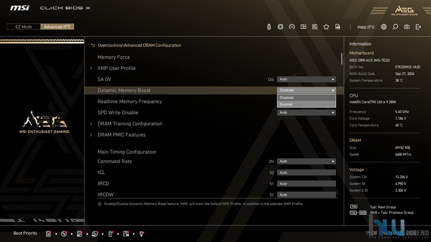Screen dimensions: 431x242
Task: Click the Core Voltage value 1.186 V
Action: [401, 119]
